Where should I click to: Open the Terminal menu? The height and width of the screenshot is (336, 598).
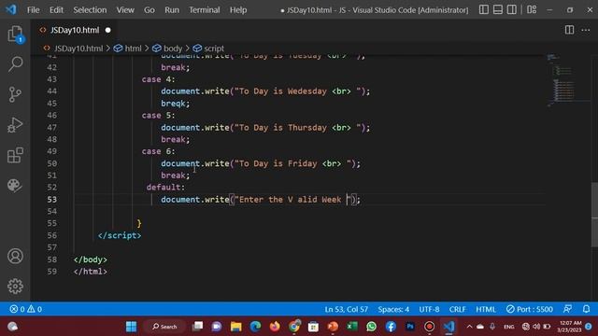(x=205, y=10)
